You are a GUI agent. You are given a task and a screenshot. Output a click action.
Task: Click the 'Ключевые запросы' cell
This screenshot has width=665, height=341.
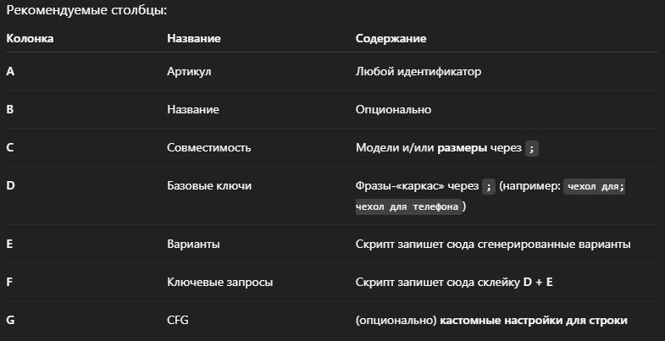pos(219,283)
